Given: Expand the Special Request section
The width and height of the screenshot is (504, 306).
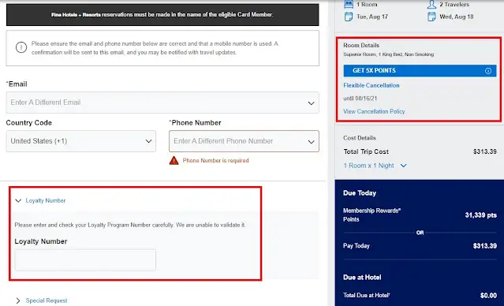Looking at the screenshot, I should tap(41, 300).
